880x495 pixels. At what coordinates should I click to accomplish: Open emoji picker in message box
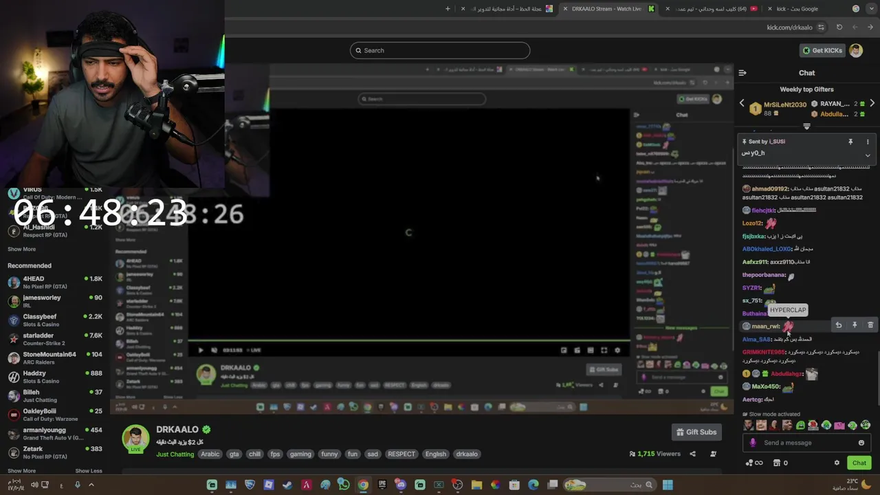point(861,443)
